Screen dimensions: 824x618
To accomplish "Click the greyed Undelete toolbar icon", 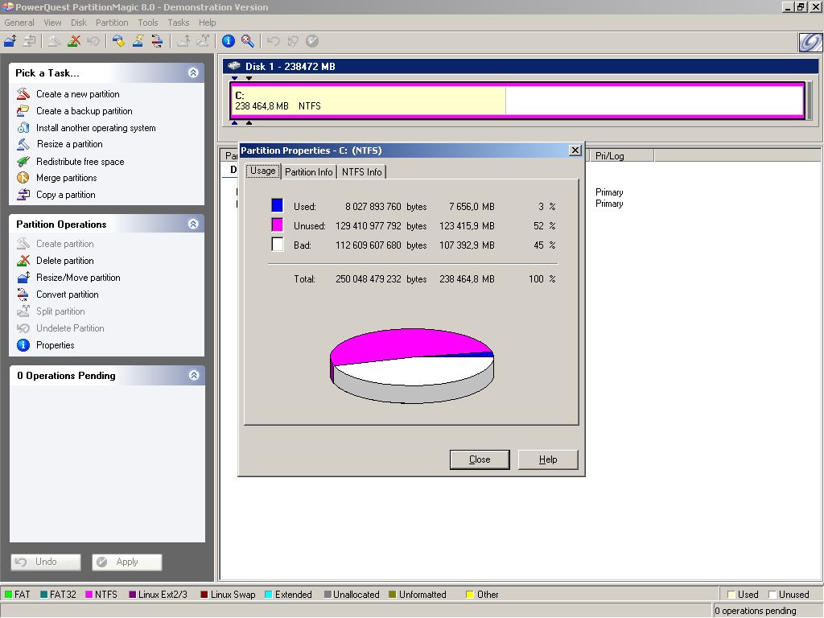I will pyautogui.click(x=93, y=41).
